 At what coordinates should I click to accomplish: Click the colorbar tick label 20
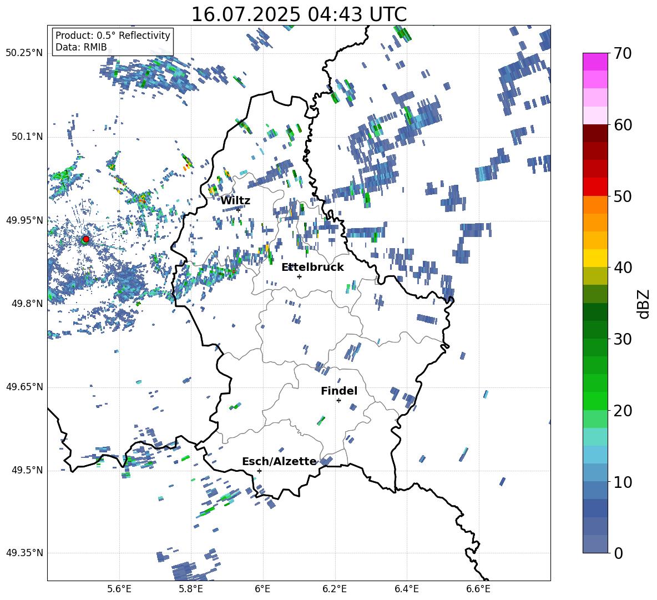pos(623,410)
